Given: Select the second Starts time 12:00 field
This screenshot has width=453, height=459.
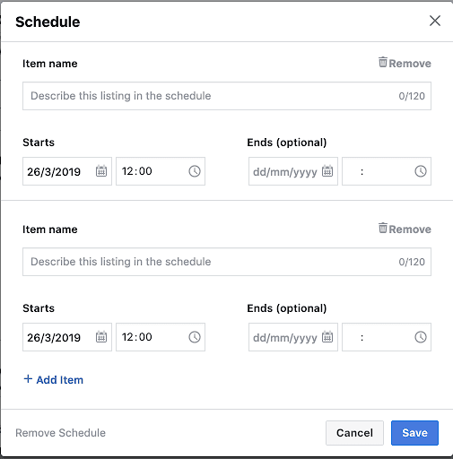Looking at the screenshot, I should [161, 337].
